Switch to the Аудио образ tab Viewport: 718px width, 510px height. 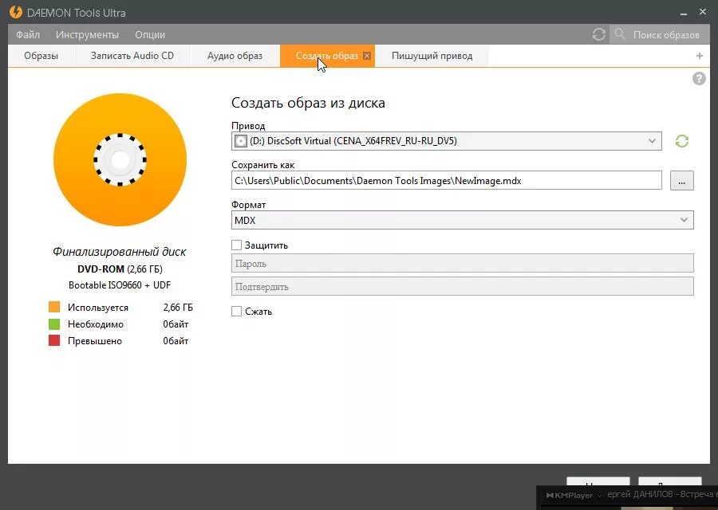pyautogui.click(x=235, y=56)
